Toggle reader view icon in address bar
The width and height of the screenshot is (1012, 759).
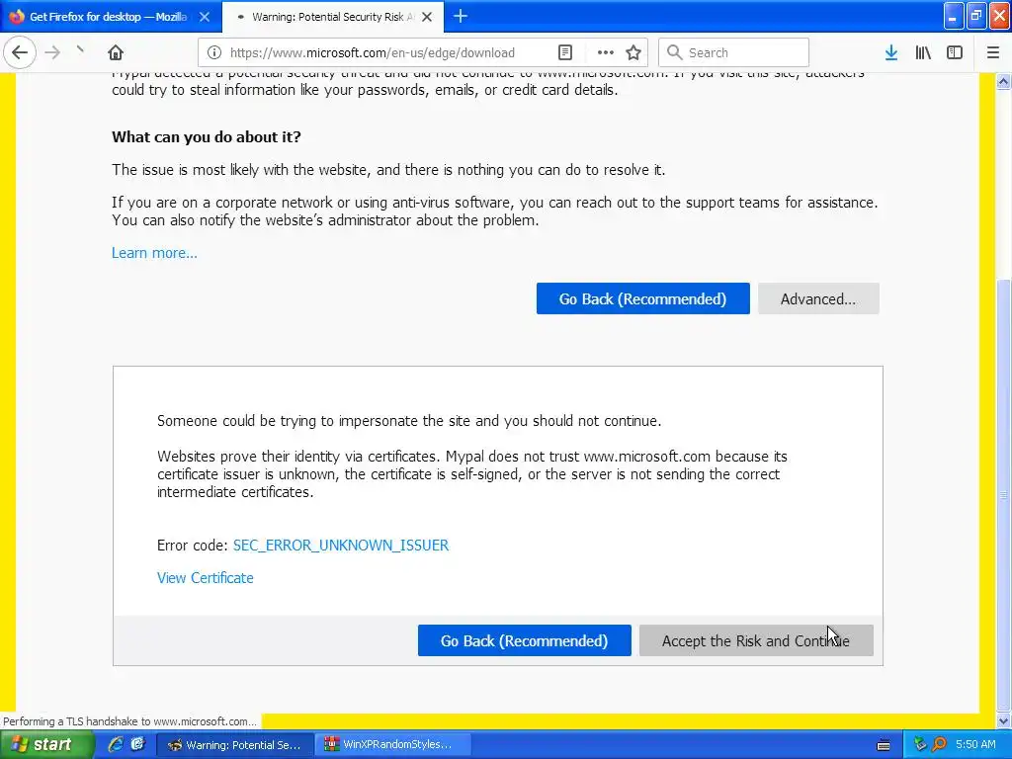click(x=564, y=52)
